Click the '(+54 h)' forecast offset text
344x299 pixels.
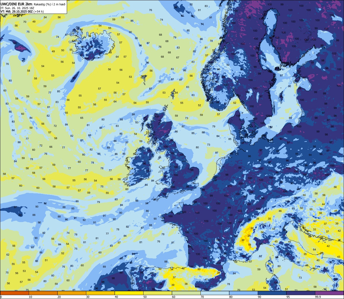tap(39, 12)
